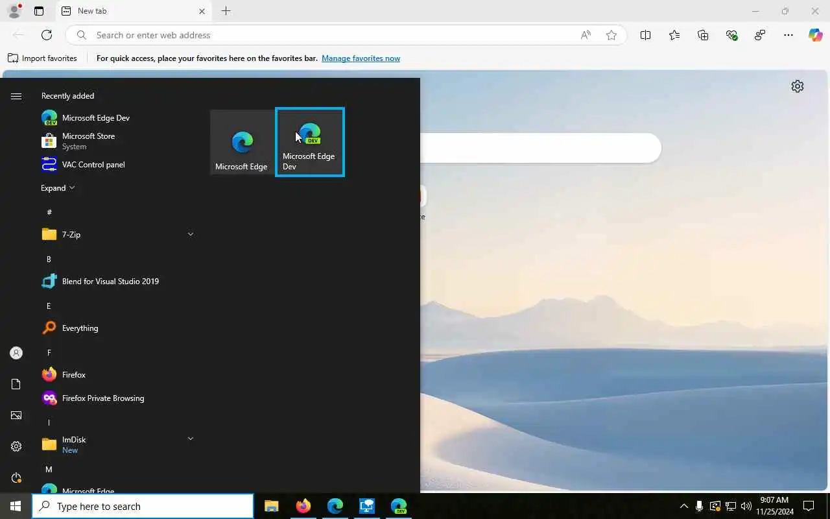Click the new tab page search box
The width and height of the screenshot is (830, 519).
coord(541,148)
